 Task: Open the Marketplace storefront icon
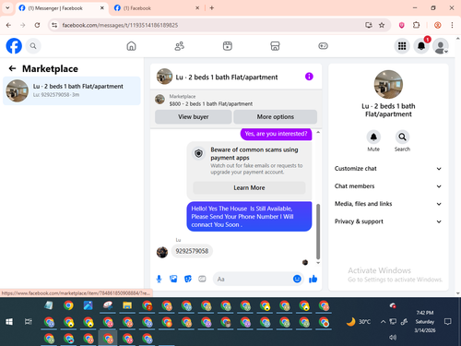(275, 46)
